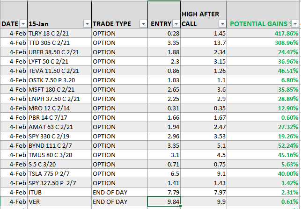Select the HIGH AFTER CALL header cell
Image resolution: width=301 pixels, height=209 pixels.
point(204,15)
